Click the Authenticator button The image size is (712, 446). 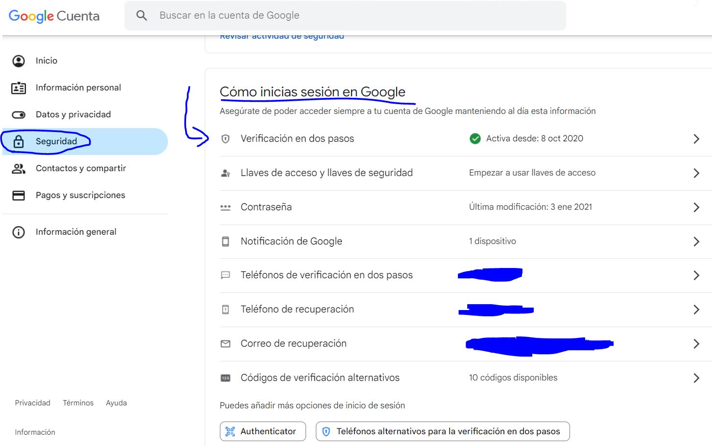(x=263, y=431)
